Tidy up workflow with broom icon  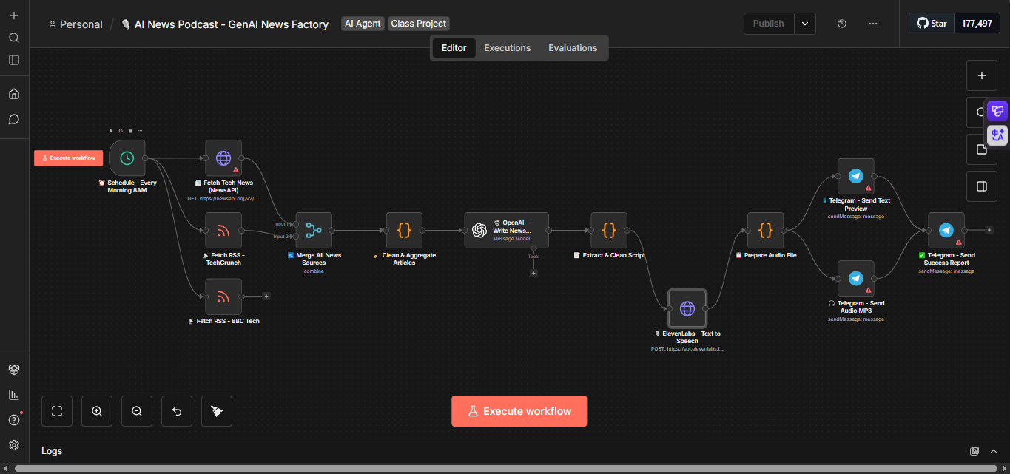[x=217, y=411]
